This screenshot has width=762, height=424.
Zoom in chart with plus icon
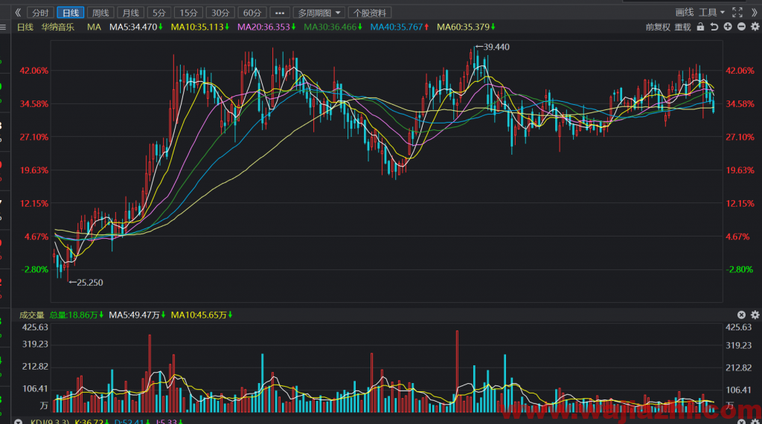(728, 27)
